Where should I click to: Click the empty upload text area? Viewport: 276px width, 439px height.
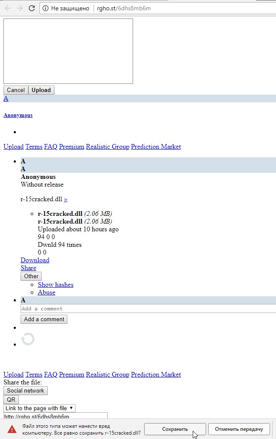(68, 51)
